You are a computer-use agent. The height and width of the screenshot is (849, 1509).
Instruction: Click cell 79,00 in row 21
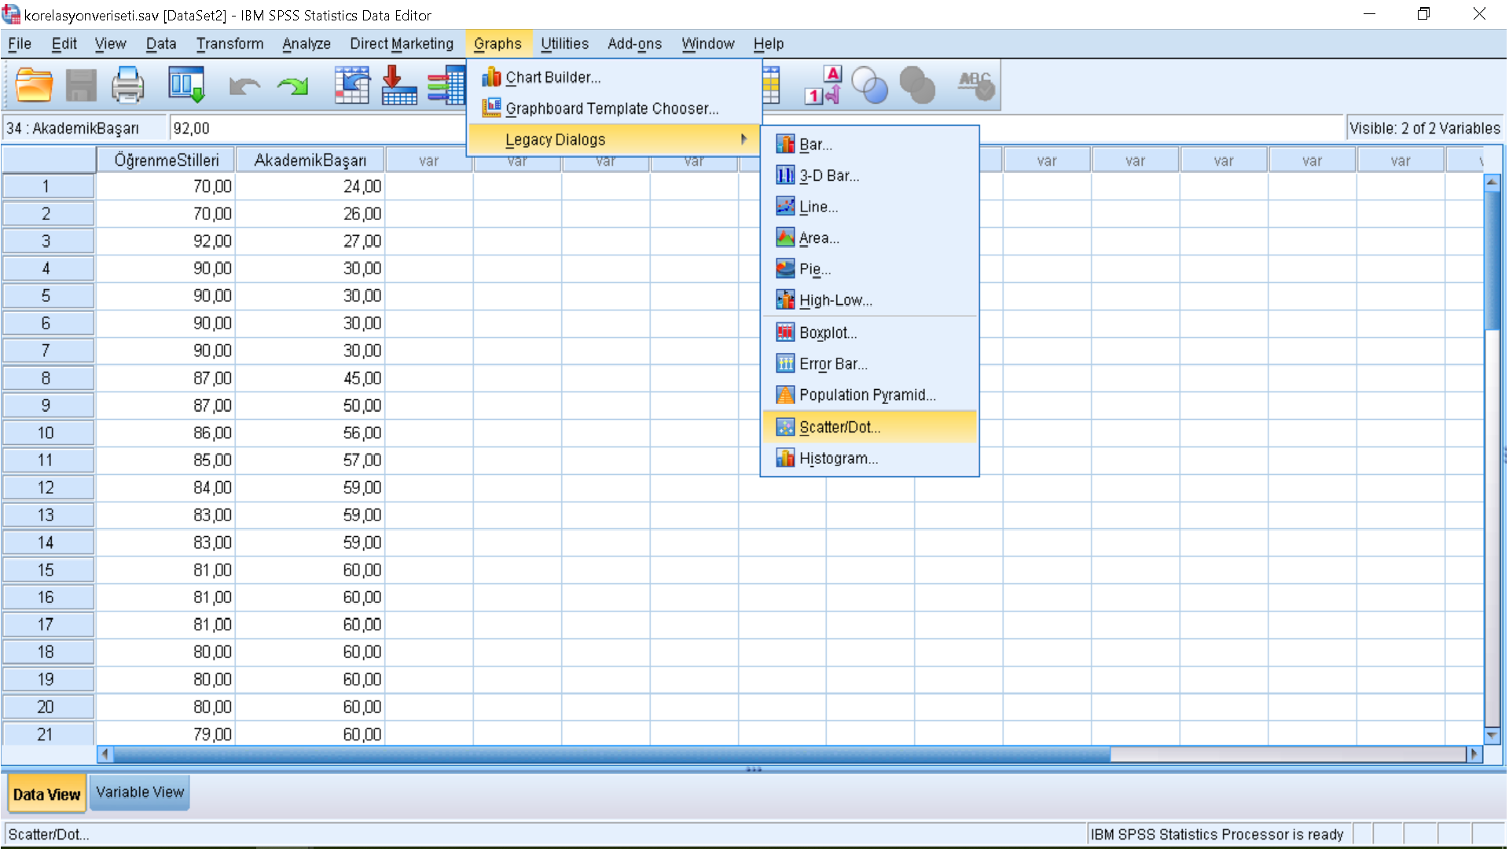(x=166, y=734)
